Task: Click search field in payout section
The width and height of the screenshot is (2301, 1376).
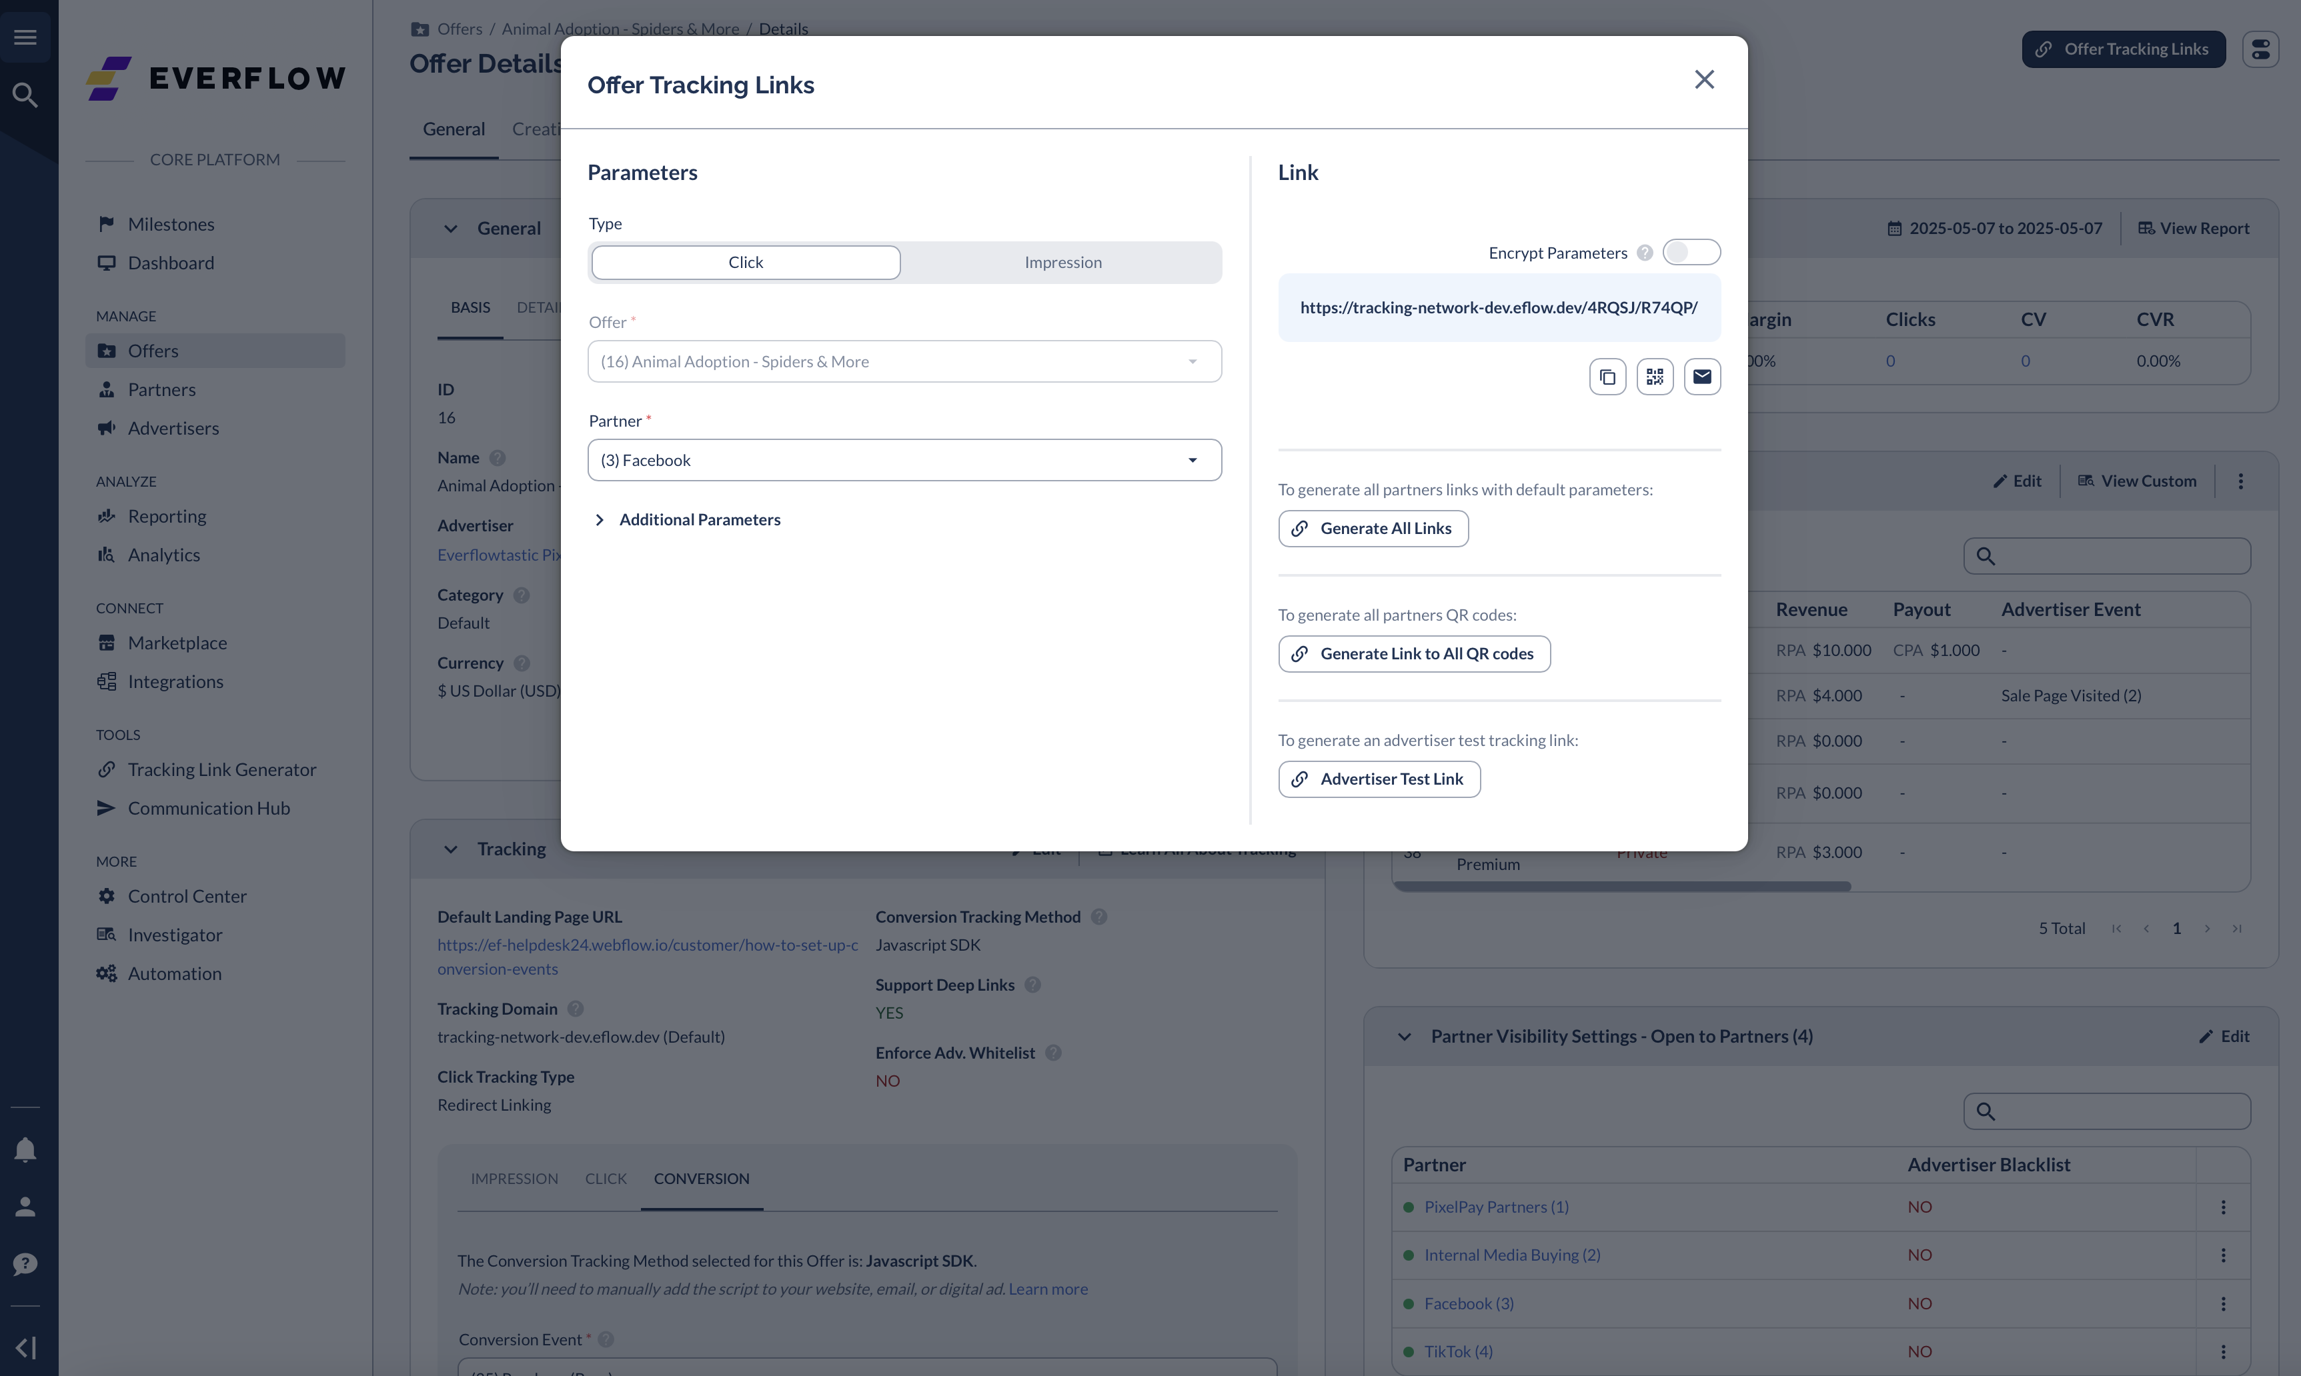Action: point(2107,557)
